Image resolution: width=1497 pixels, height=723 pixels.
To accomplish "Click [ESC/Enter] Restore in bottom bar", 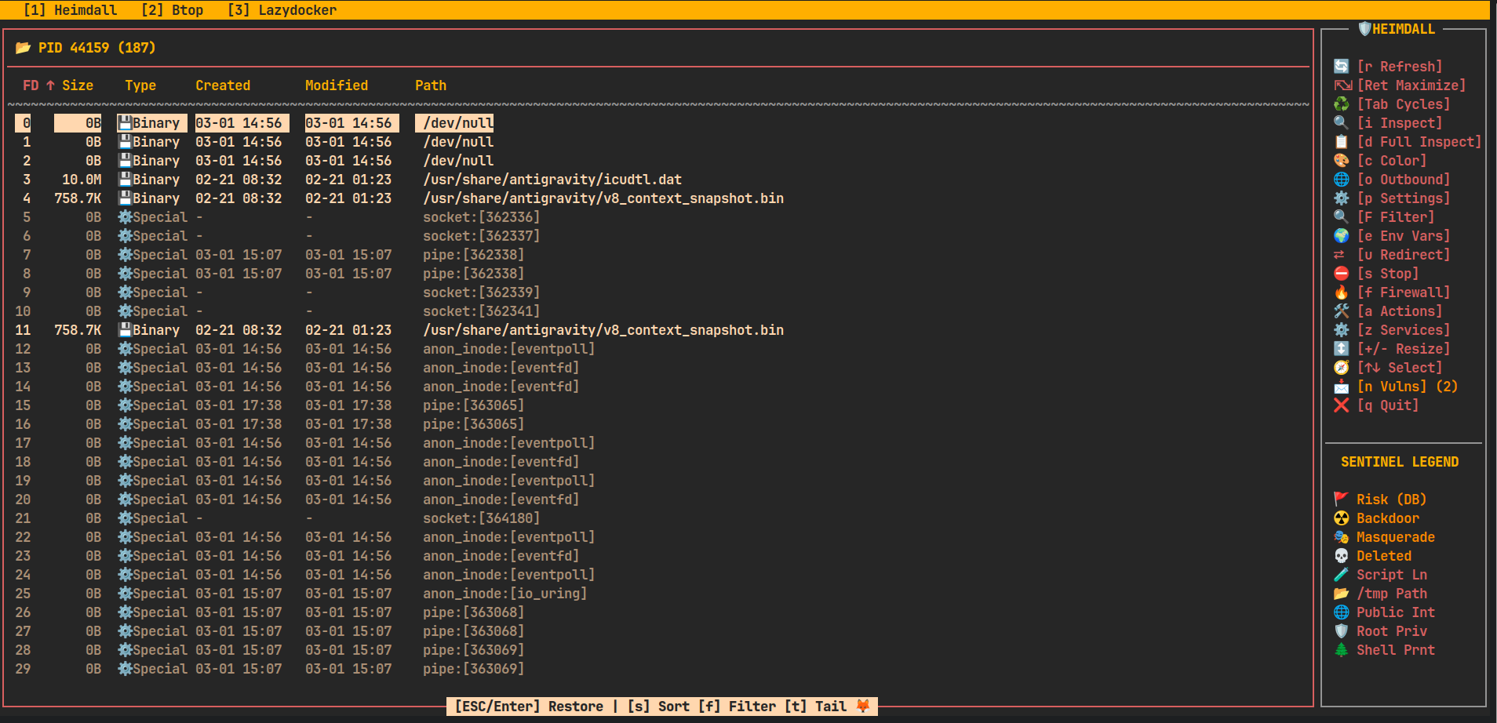I will (x=529, y=707).
